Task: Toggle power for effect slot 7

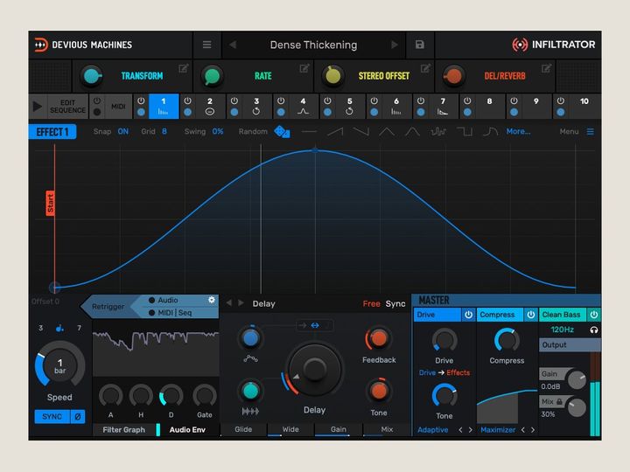Action: [421, 101]
